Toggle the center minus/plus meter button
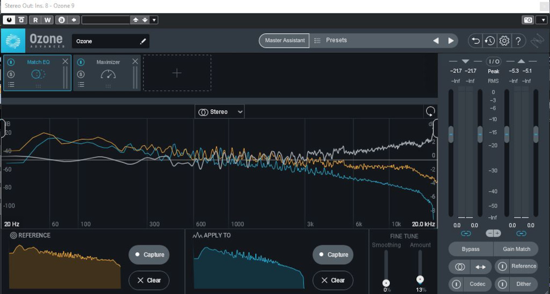 (493, 233)
